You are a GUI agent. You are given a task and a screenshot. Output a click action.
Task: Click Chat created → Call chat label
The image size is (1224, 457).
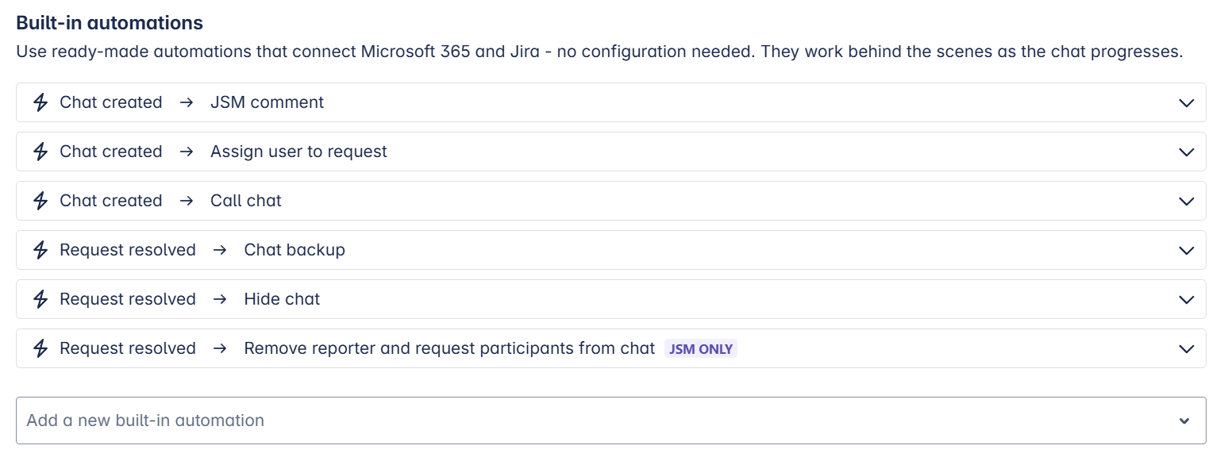coord(171,201)
